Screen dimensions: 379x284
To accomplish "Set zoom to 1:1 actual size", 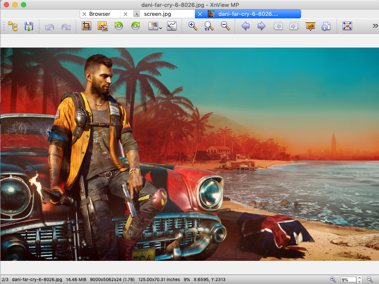I will click(x=209, y=26).
